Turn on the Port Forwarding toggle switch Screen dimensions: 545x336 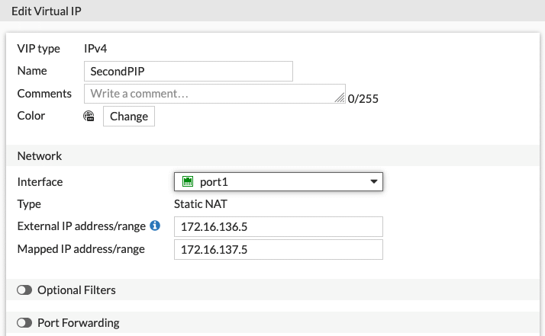pyautogui.click(x=24, y=323)
